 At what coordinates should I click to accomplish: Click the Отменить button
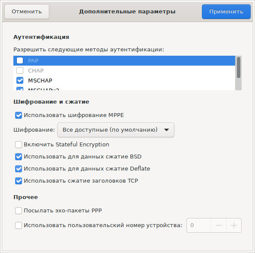(27, 12)
